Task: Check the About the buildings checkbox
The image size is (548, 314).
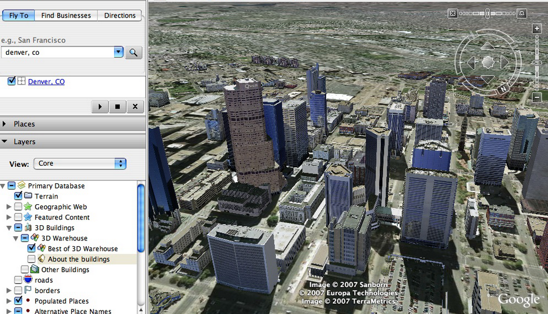Action: tap(32, 259)
